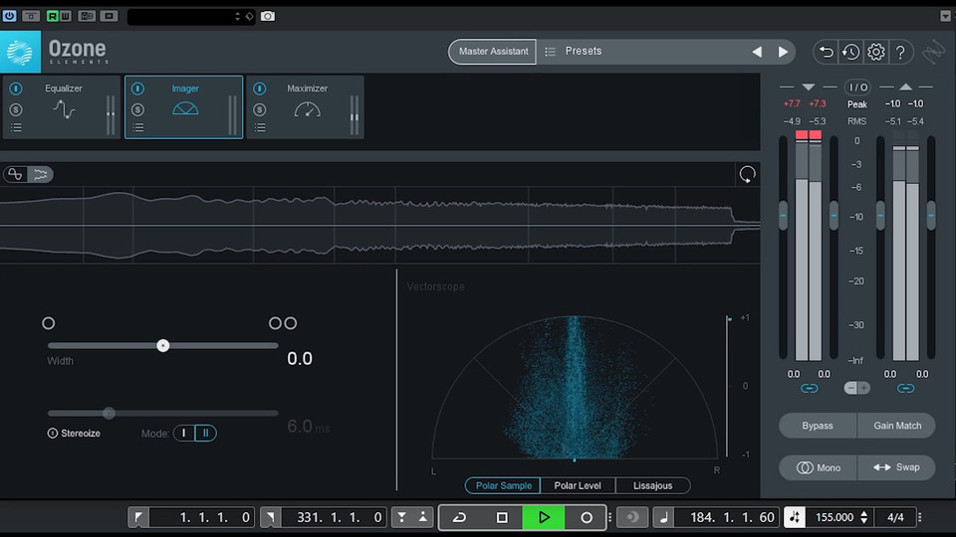
Task: Select the Maximizer module
Action: pyautogui.click(x=307, y=107)
